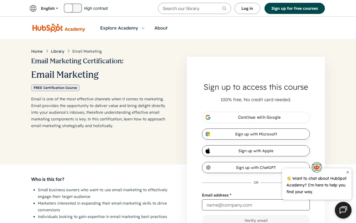Image resolution: width=356 pixels, height=223 pixels.
Task: Click the HubSpot Academy logo
Action: click(x=59, y=28)
